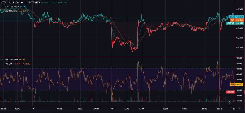Image resolution: width=245 pixels, height=113 pixels.
Task: Click the auto-scale button below the price axis
Action: coord(239,108)
